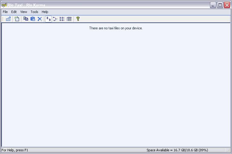The image size is (232, 154).
Task: Switch to list view
Action: point(62,19)
